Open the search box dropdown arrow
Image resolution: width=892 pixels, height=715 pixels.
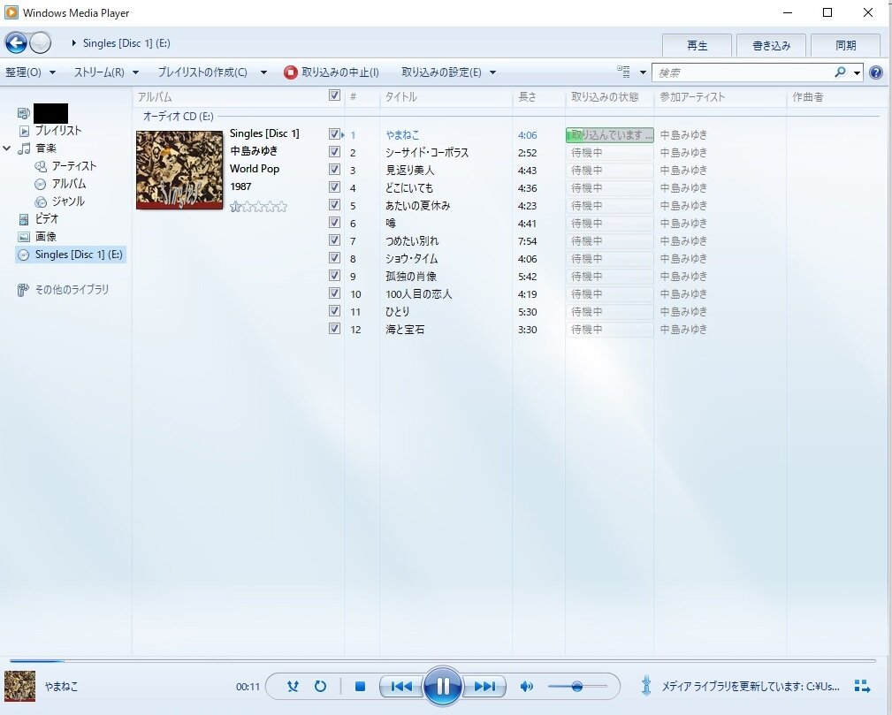pyautogui.click(x=857, y=72)
